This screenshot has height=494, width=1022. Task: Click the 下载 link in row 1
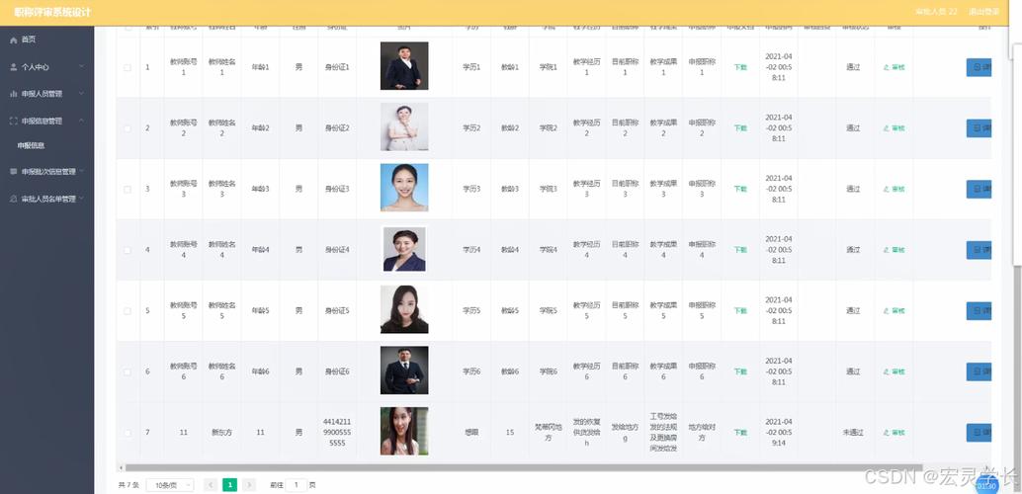[x=739, y=67]
